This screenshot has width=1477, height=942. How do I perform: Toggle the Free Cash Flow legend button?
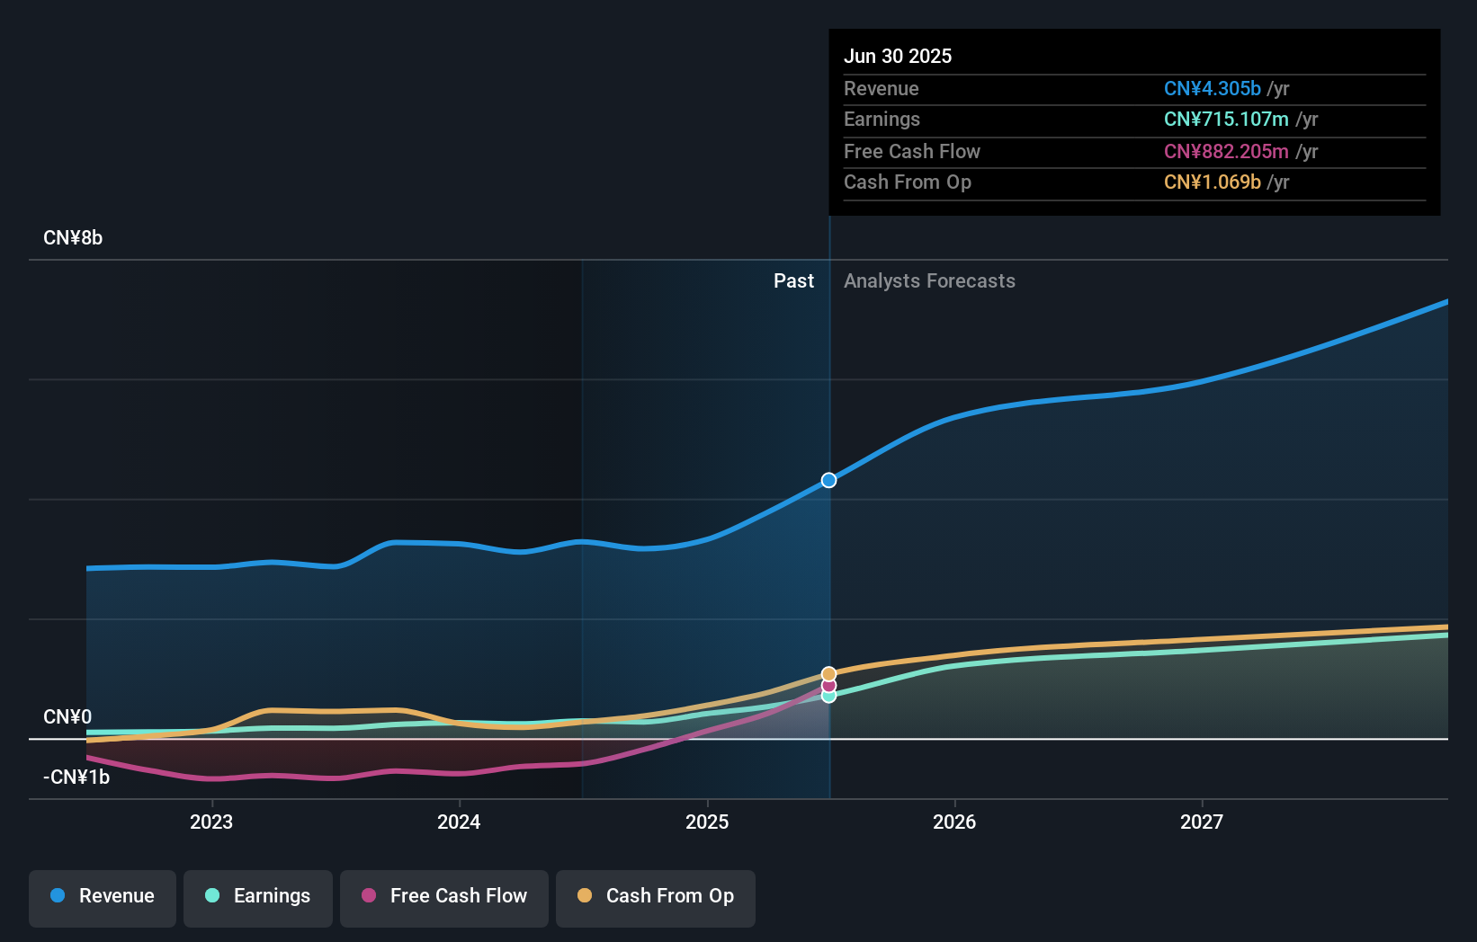[x=444, y=897]
